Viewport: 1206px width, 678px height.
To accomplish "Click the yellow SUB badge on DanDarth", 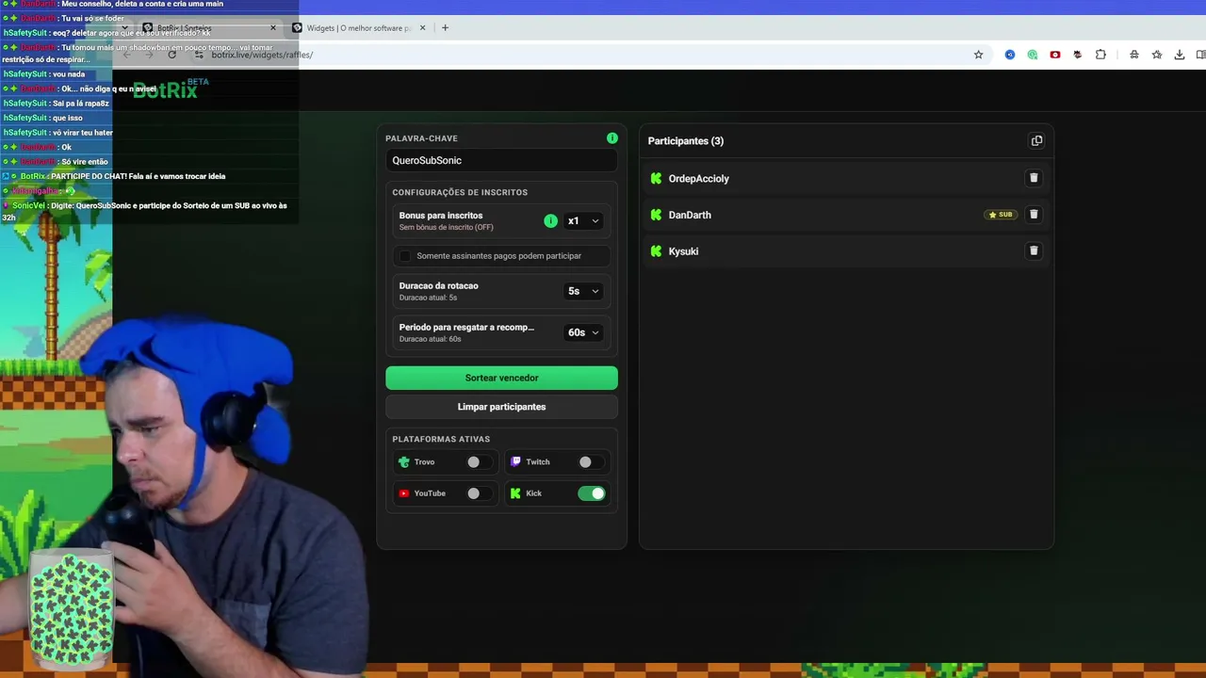I will [x=1001, y=215].
